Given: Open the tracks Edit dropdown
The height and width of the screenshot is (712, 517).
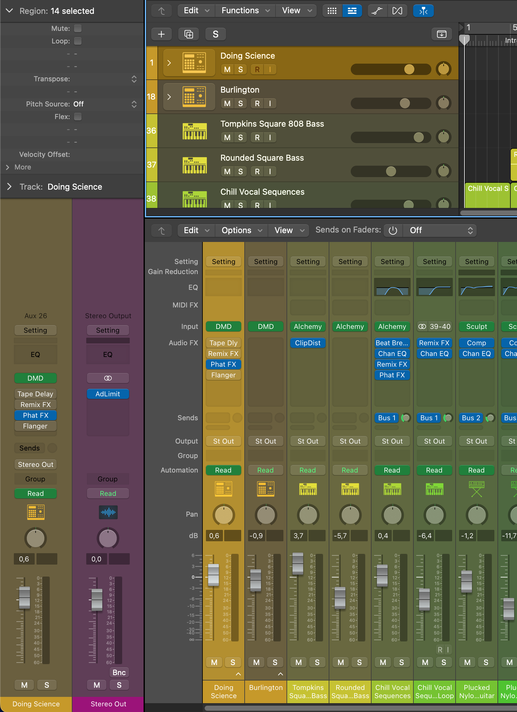Looking at the screenshot, I should [196, 11].
